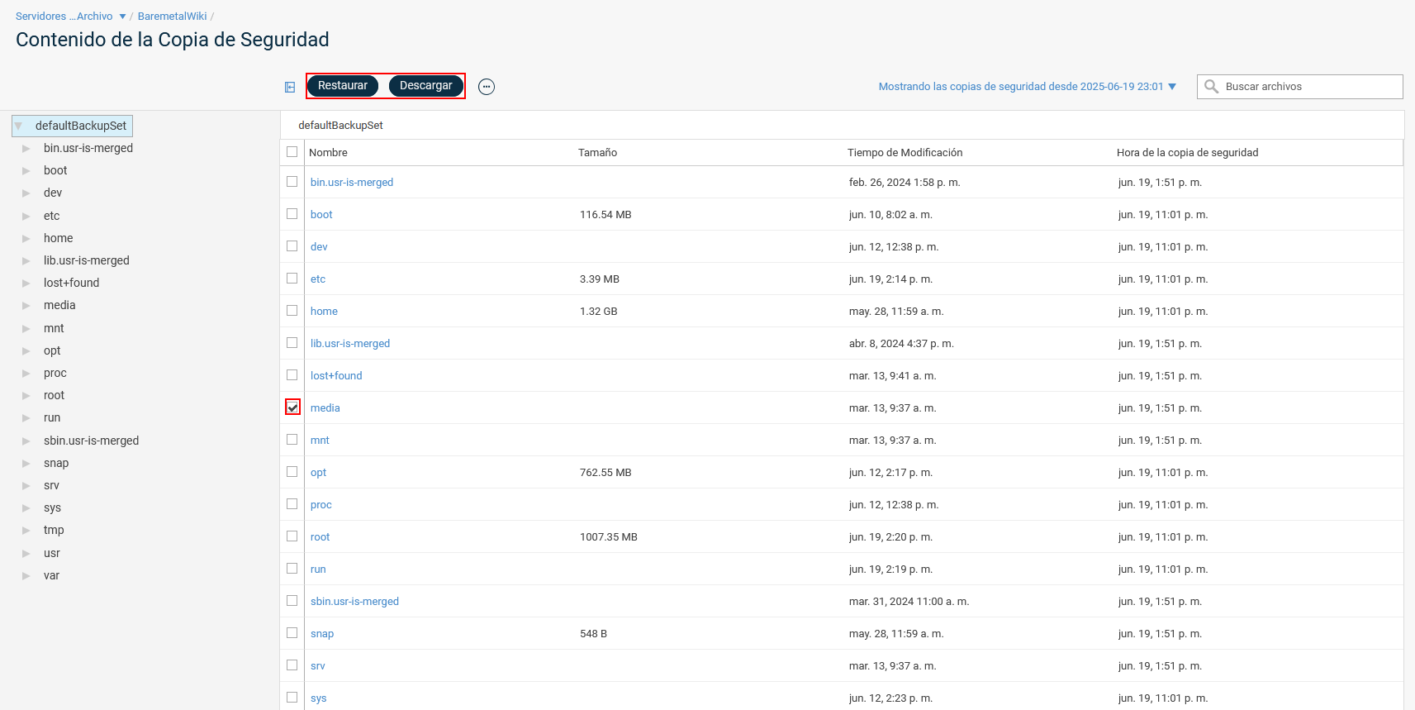Expand the etc tree node arrow
Image resolution: width=1415 pixels, height=710 pixels.
coord(26,217)
